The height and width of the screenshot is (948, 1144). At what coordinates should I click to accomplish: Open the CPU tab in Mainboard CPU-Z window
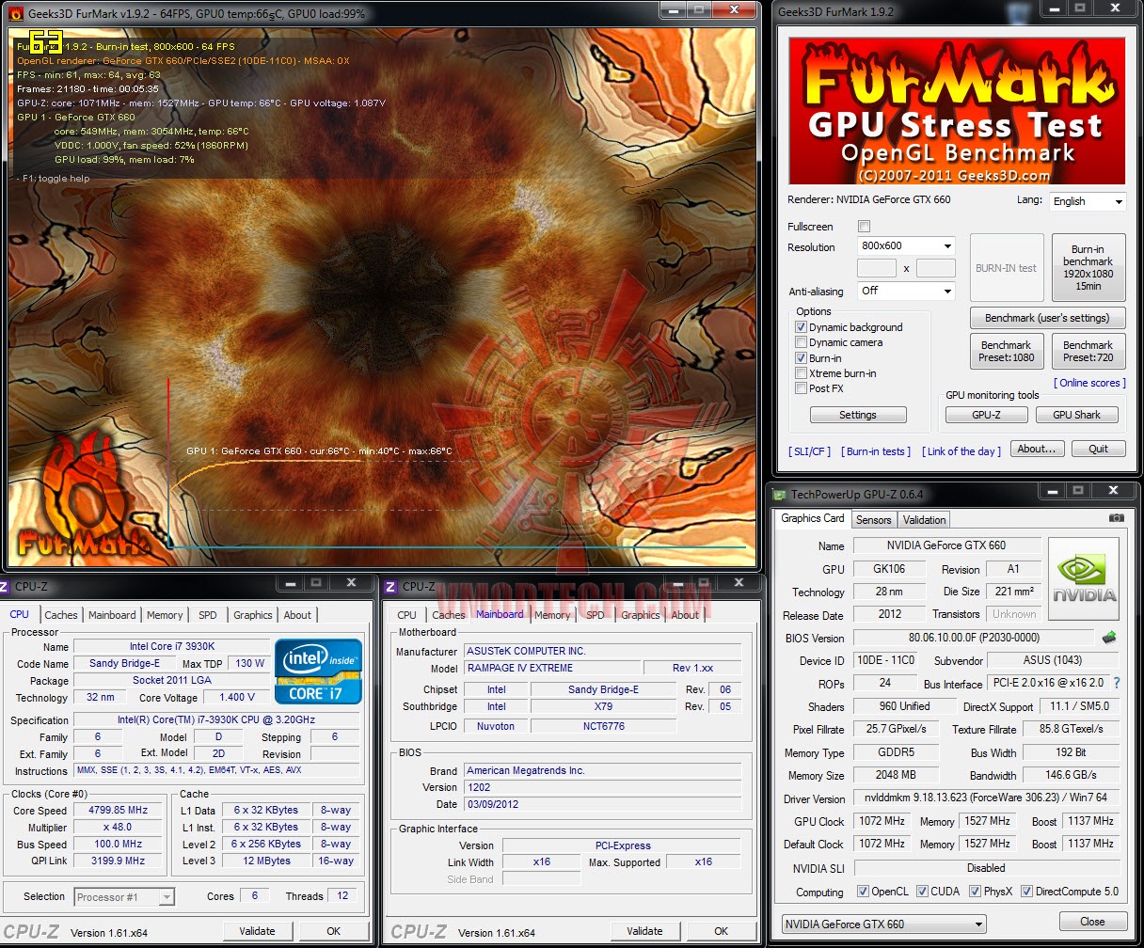[406, 615]
